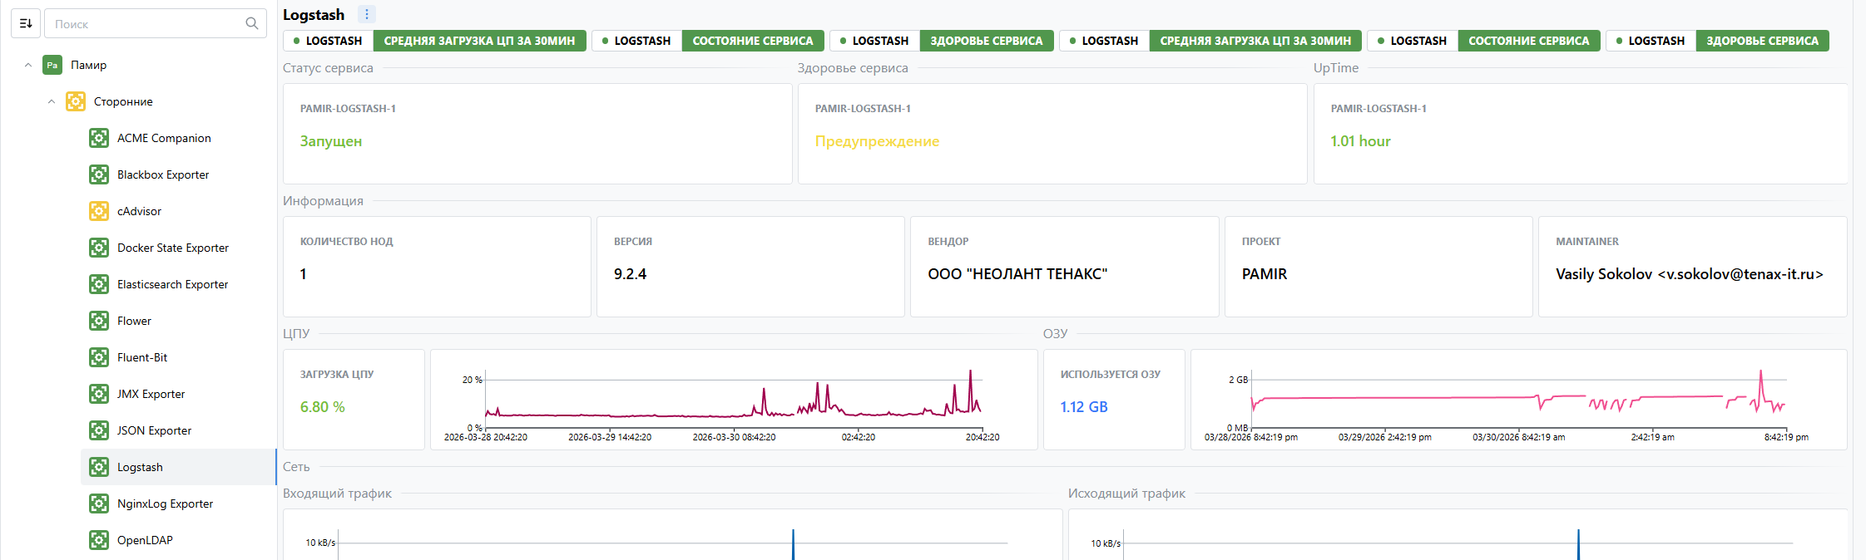1866x560 pixels.
Task: Click the green Памир project icon
Action: (52, 65)
